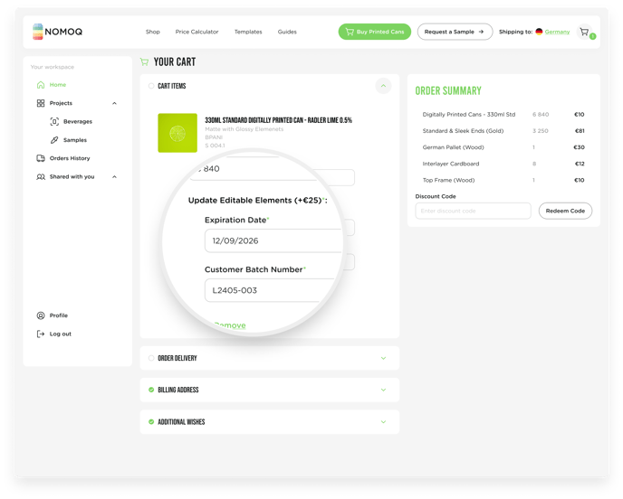Viewport: 623px width, 499px height.
Task: Click the Buy Printed Cans button
Action: pyautogui.click(x=375, y=32)
